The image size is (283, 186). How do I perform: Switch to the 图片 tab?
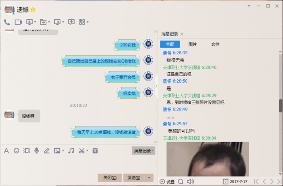pyautogui.click(x=192, y=44)
